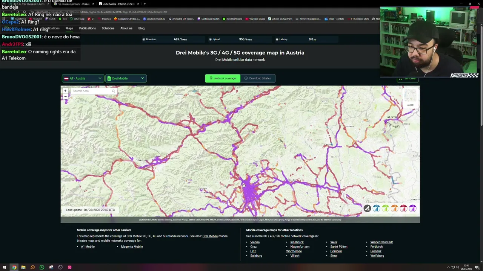
Task: Switch to Download bitrates view
Action: coord(258,78)
